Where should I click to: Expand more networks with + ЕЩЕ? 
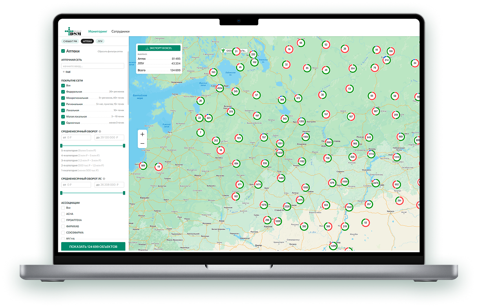tap(66, 72)
